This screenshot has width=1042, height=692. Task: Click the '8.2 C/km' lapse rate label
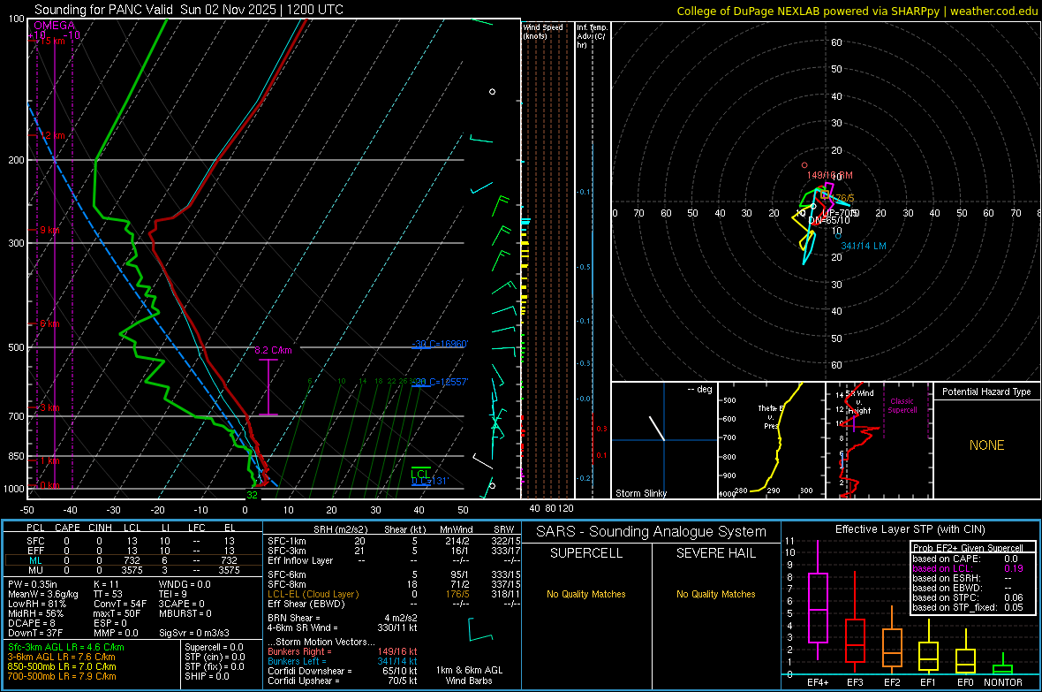click(273, 350)
